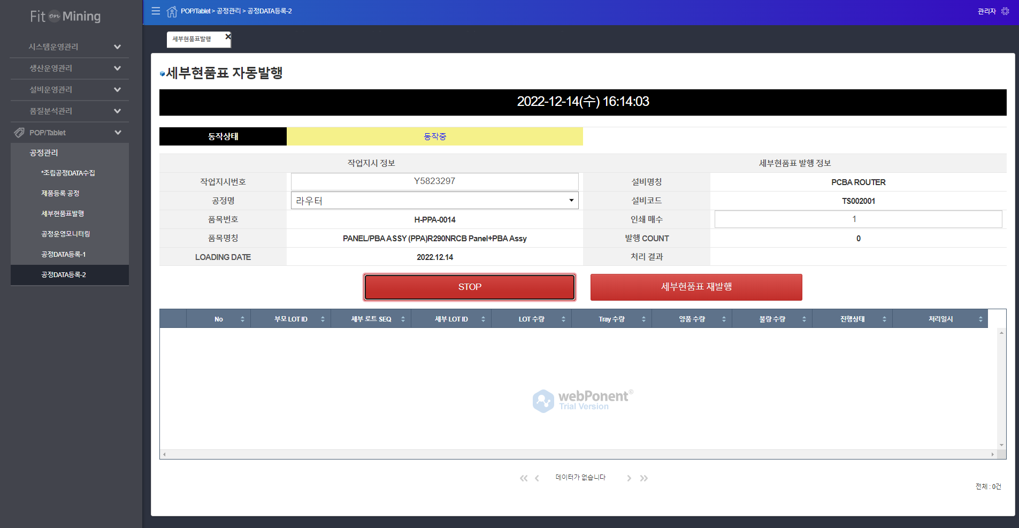Close the 세부현품표발행 tab
Screen dimensions: 1019x528
coord(228,36)
